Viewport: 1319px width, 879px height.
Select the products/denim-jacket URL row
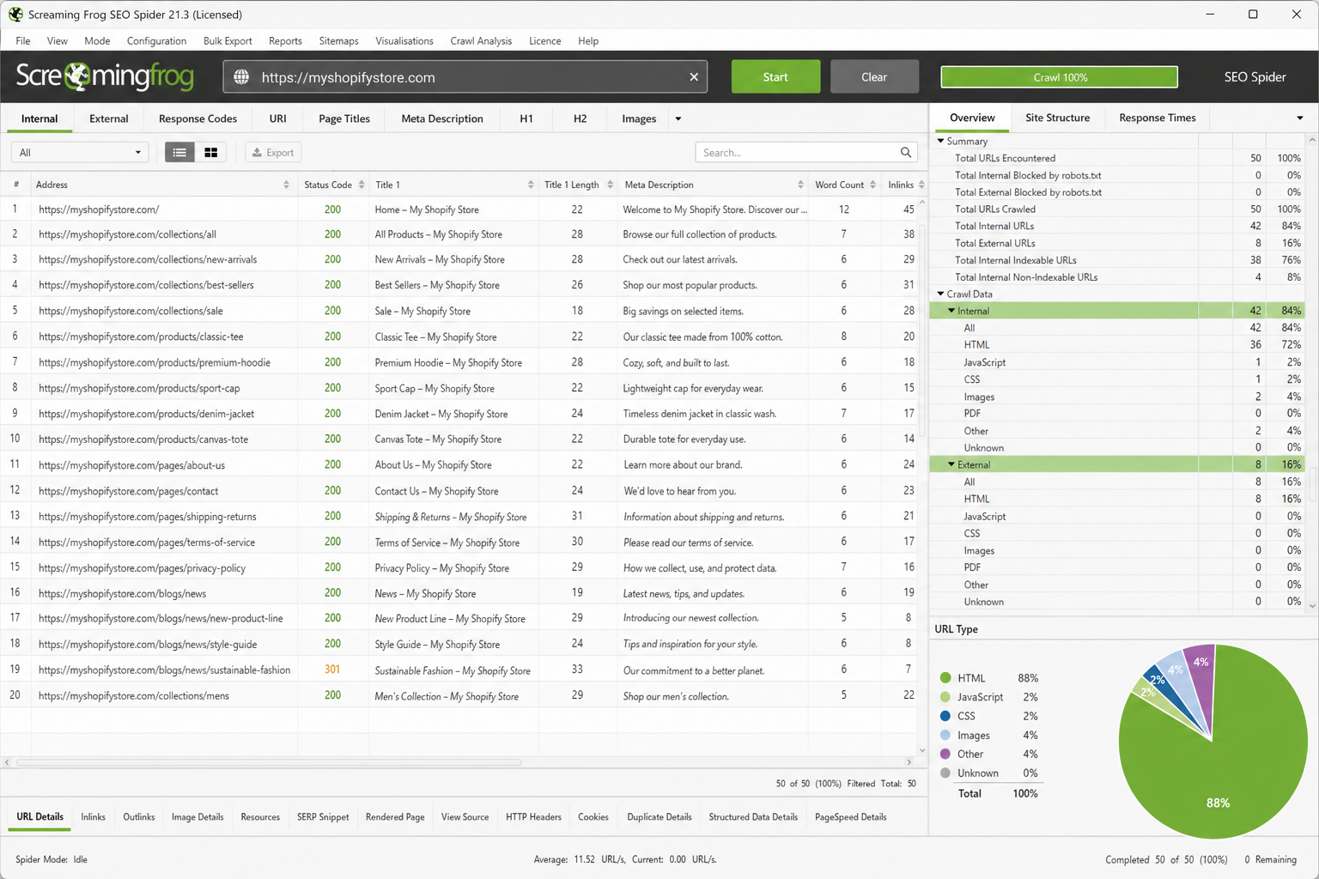click(x=459, y=413)
